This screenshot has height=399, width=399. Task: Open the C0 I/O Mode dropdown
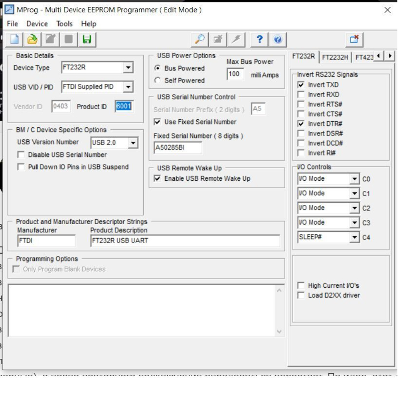(354, 179)
